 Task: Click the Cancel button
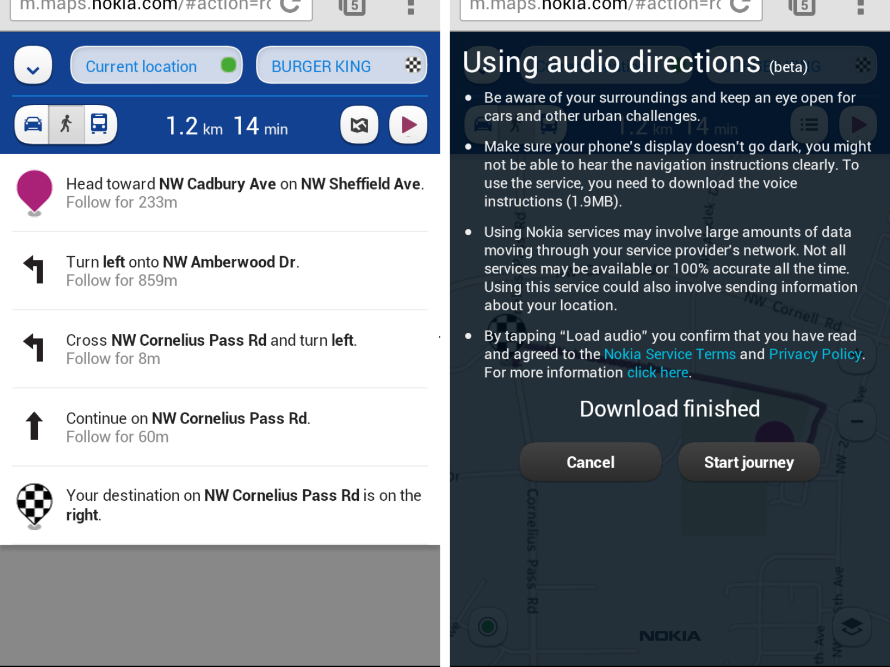590,462
